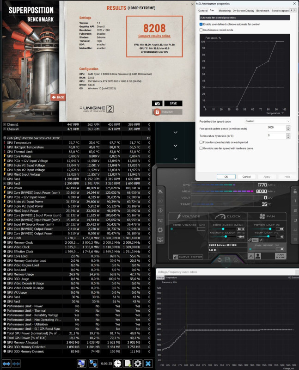Screen dimensions: 299x370
Task: Expand the GPU Fan2 RPM row
Action: [x=5, y=183]
